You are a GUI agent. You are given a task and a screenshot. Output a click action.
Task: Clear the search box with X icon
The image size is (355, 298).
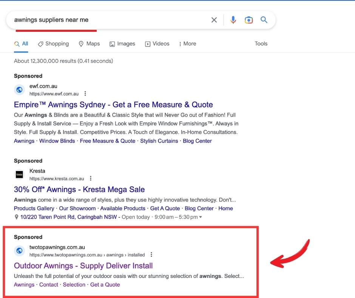[214, 20]
